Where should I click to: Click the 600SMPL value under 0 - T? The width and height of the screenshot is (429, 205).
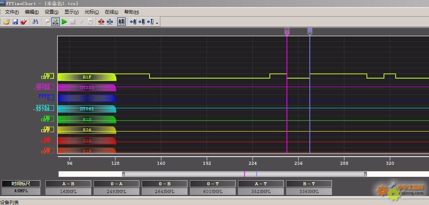pyautogui.click(x=213, y=191)
